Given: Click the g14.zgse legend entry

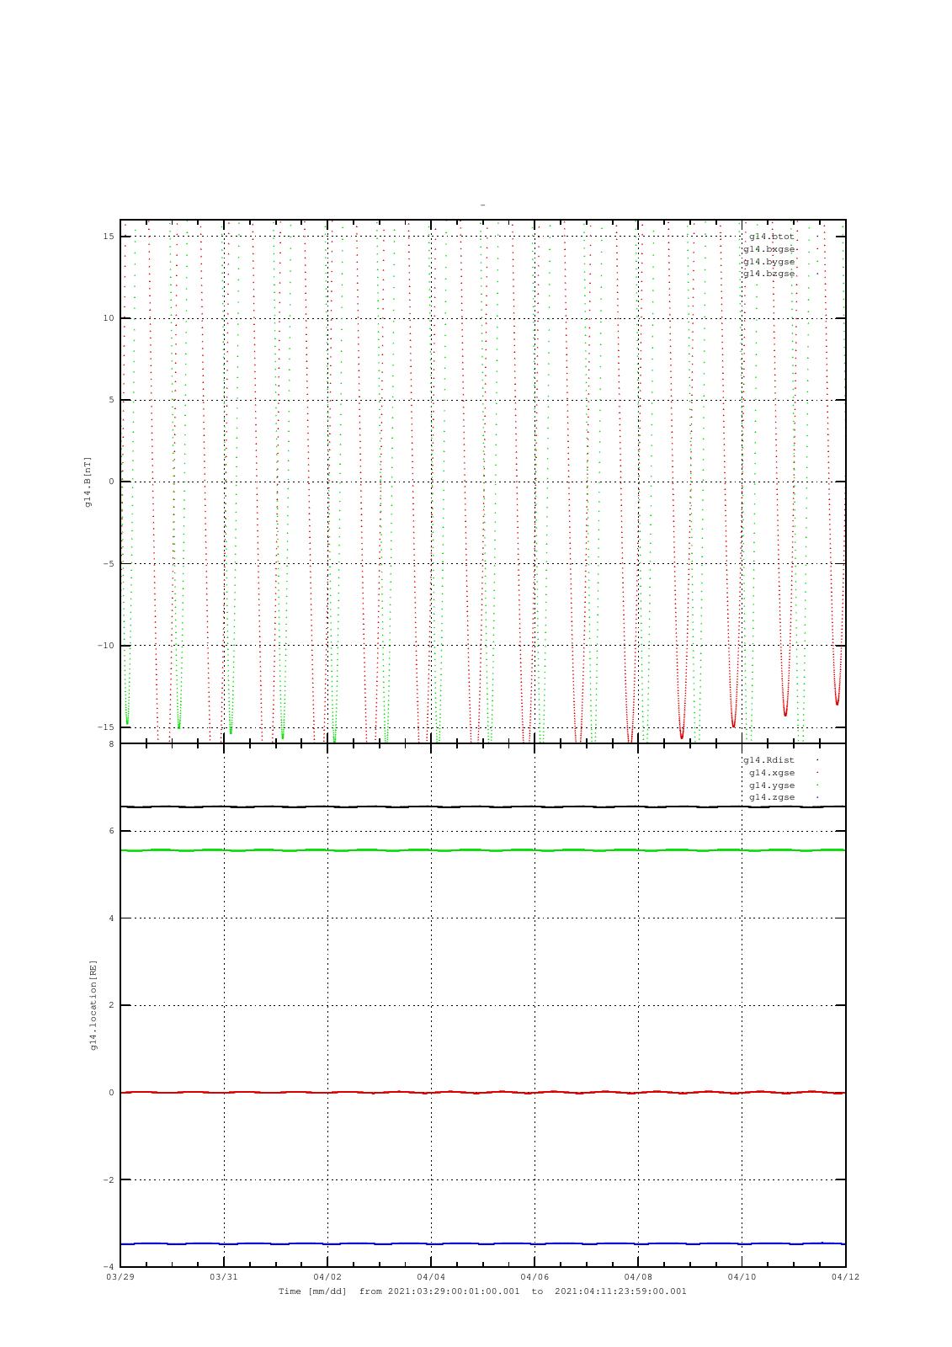Looking at the screenshot, I should pos(772,797).
